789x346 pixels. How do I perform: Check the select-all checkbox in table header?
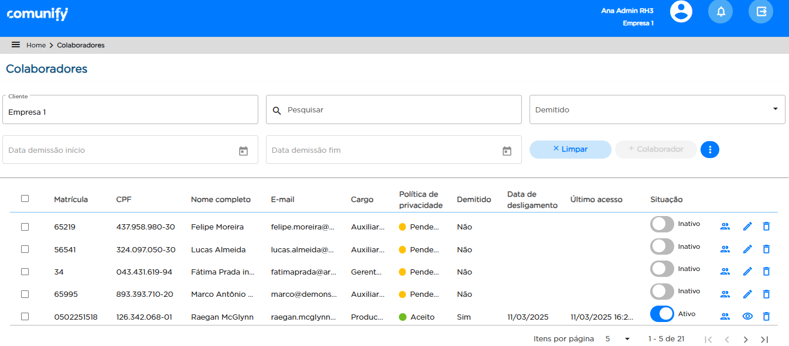(25, 198)
